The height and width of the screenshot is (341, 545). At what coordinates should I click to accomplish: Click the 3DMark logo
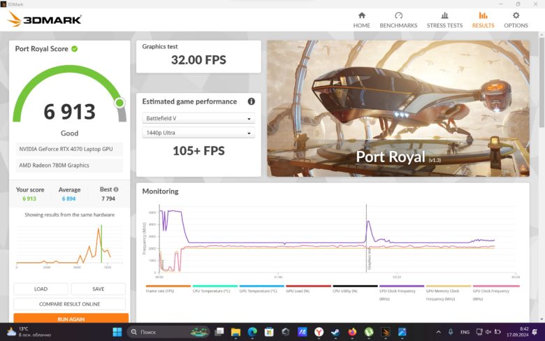(44, 19)
